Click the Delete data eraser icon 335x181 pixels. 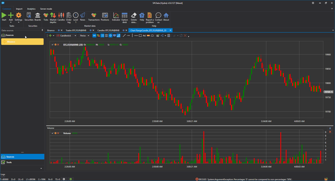coord(134,16)
